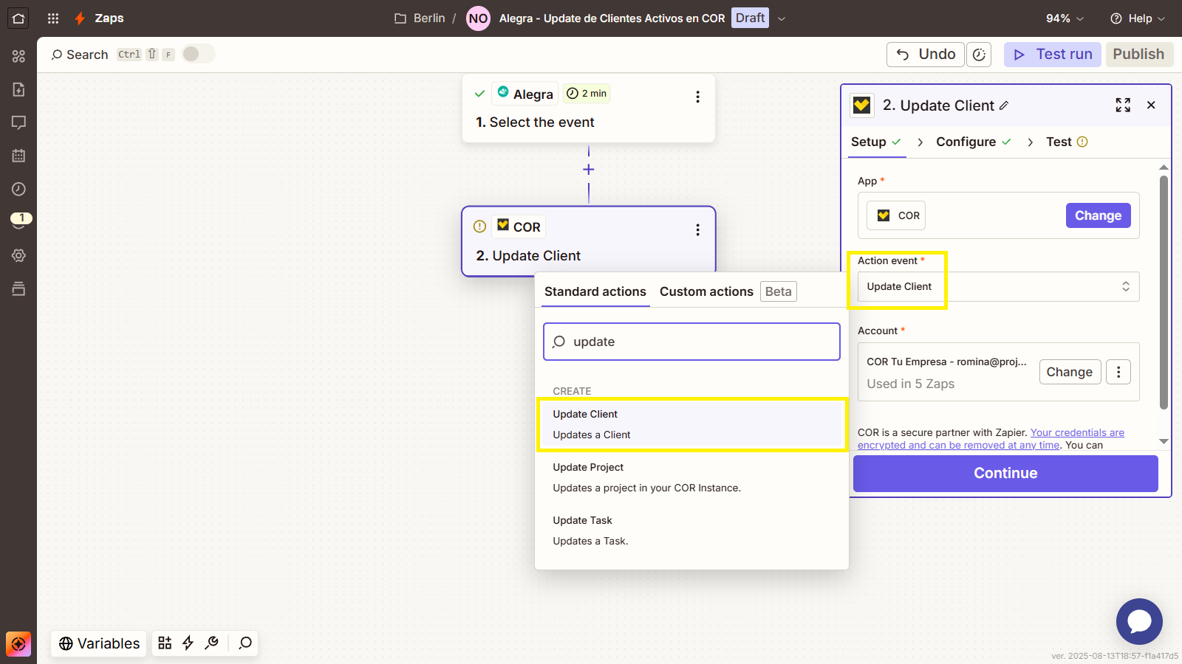Open the chat support bubble
This screenshot has width=1182, height=664.
1139,621
